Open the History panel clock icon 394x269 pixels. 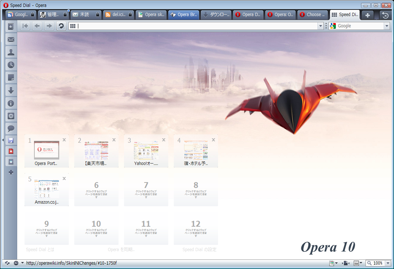[x=11, y=65]
